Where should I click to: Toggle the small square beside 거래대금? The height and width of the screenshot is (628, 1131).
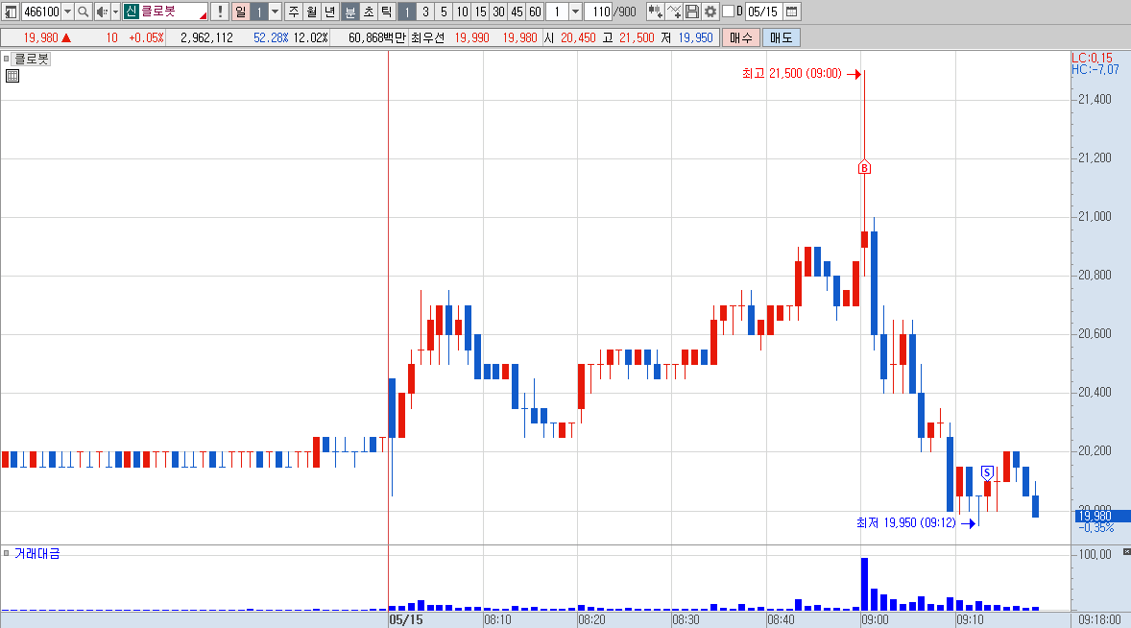pos(6,554)
